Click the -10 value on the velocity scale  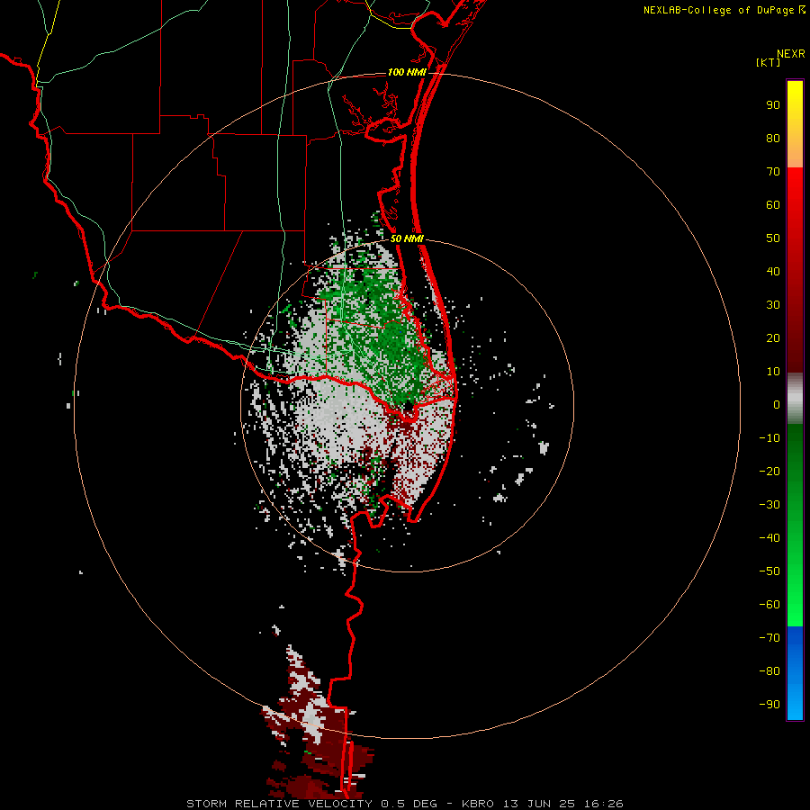pos(769,438)
